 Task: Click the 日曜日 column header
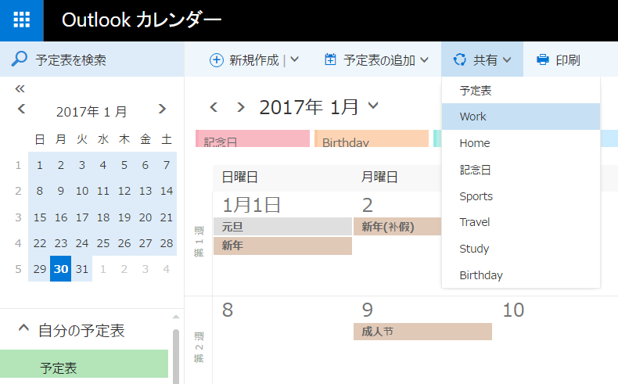[x=239, y=177]
